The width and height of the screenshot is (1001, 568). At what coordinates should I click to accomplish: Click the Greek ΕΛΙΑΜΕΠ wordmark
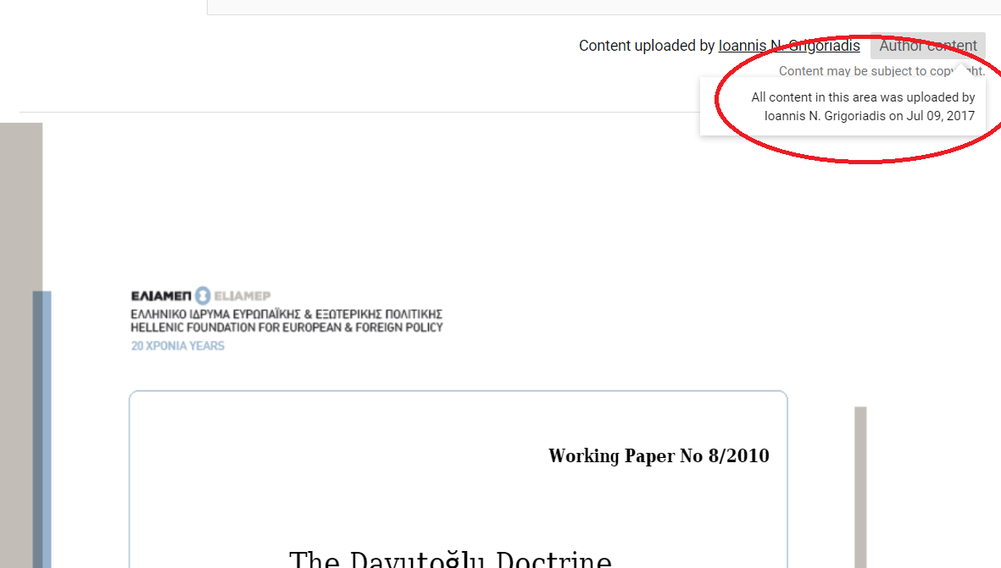click(x=161, y=296)
